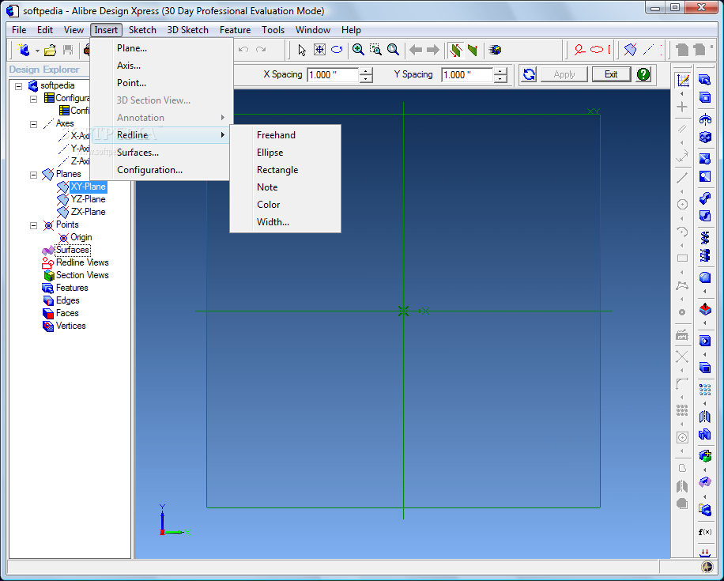The image size is (724, 581).
Task: Toggle the first green display-mode toolbar icon
Action: coord(456,50)
